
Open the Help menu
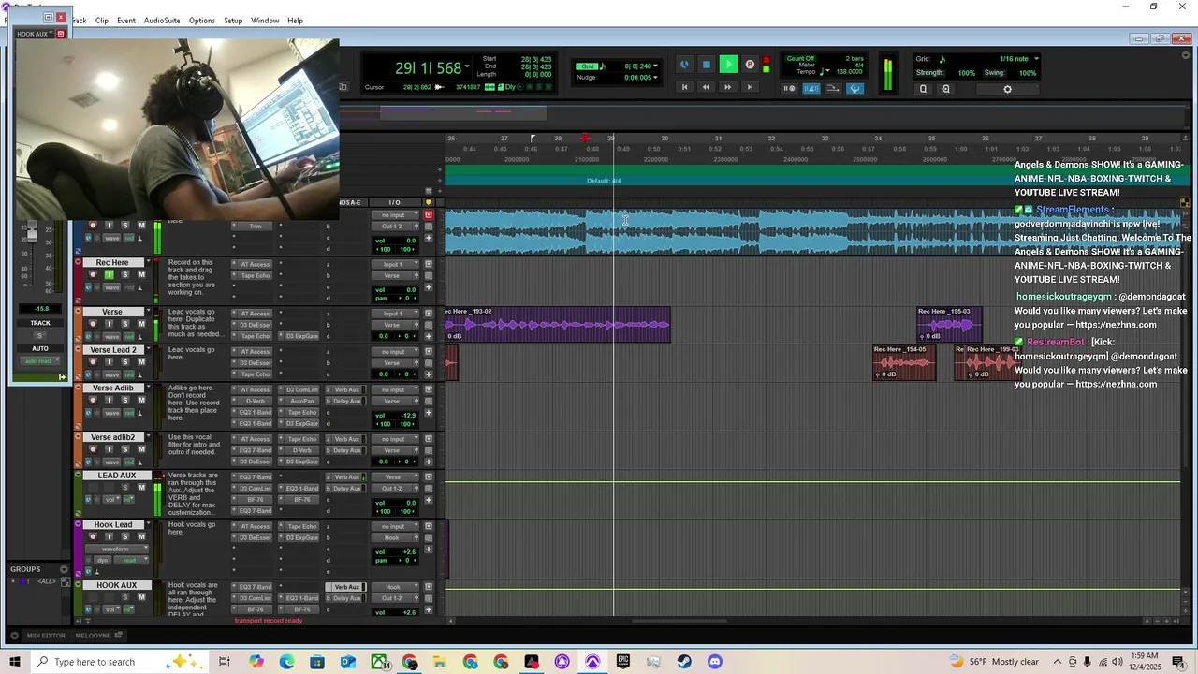coord(295,21)
